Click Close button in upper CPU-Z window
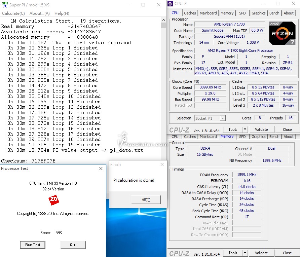Screen dimensions: 300x257 (x=287, y=130)
